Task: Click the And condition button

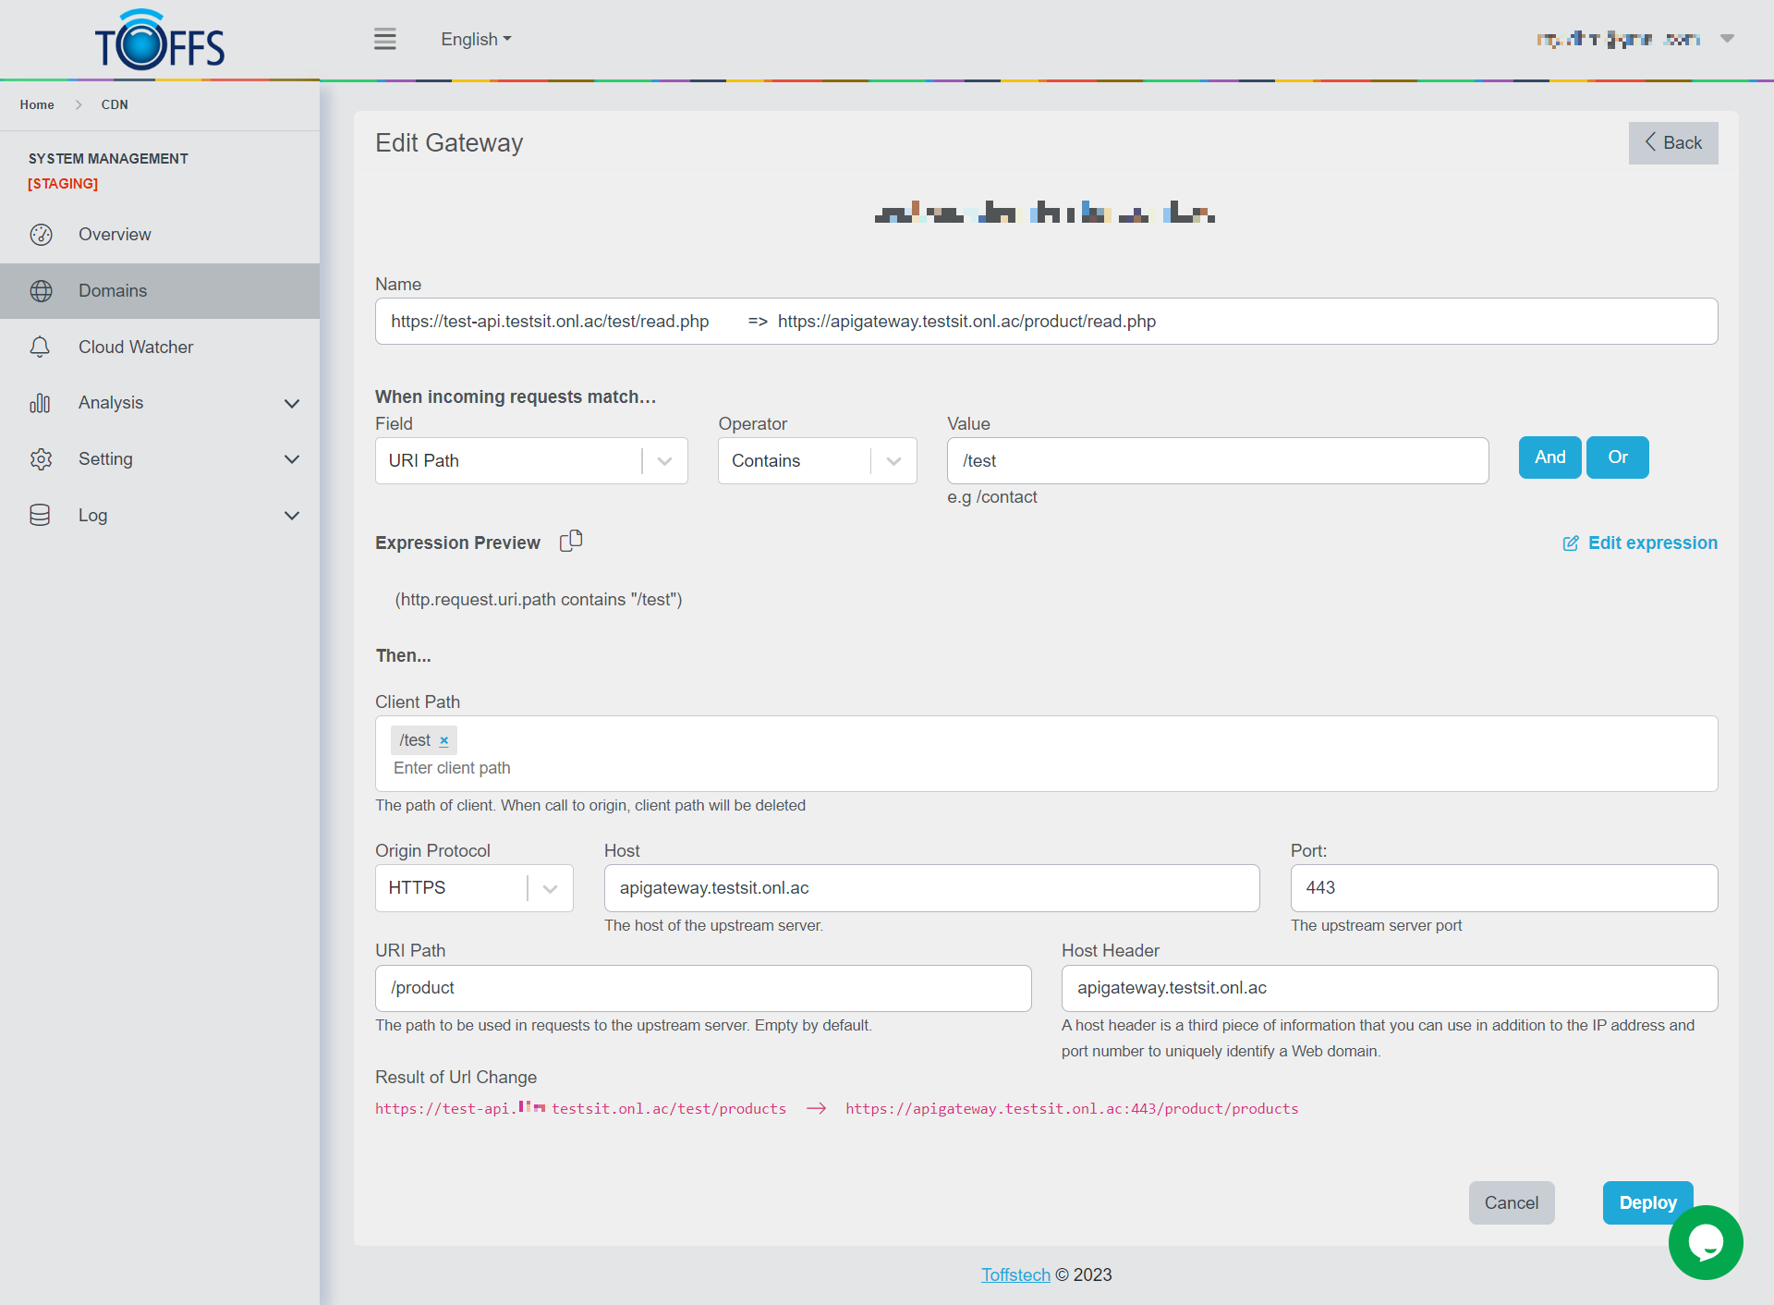Action: [1549, 457]
